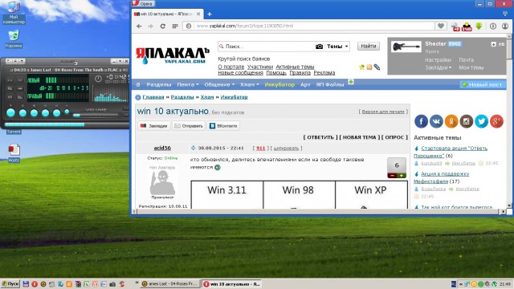Click the browser address bar
The width and height of the screenshot is (514, 289).
[x=309, y=26]
